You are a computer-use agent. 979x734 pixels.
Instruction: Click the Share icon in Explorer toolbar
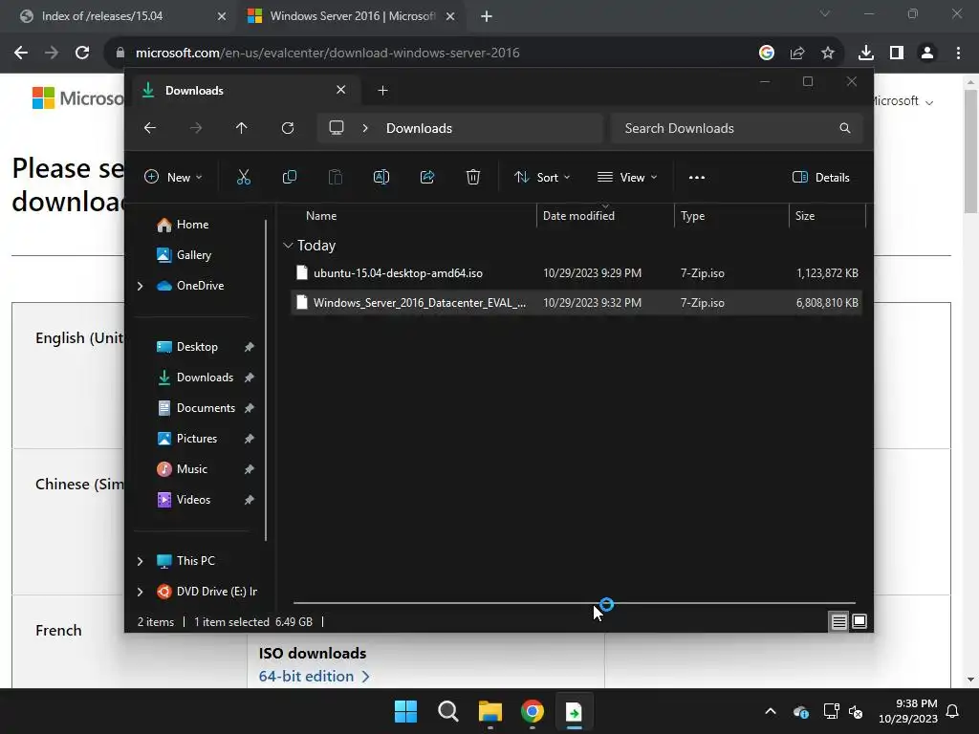click(427, 177)
